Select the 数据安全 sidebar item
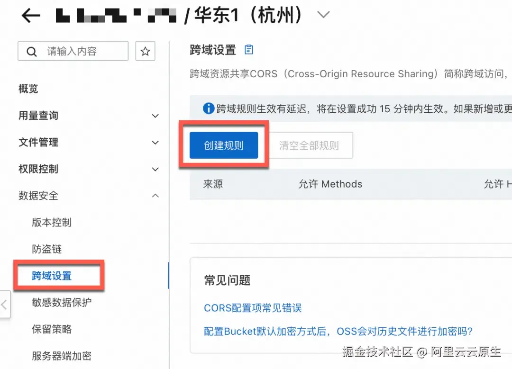The width and height of the screenshot is (512, 369). [38, 196]
